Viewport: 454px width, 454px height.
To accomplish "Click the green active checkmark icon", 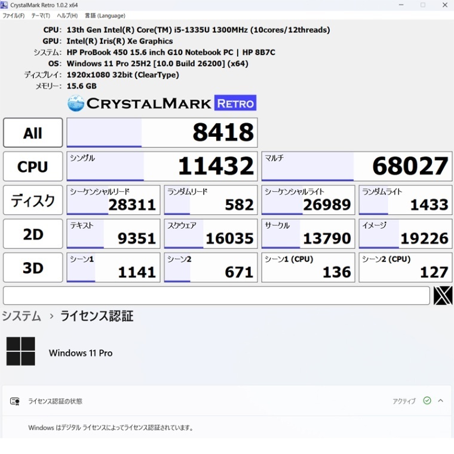I will pyautogui.click(x=427, y=400).
